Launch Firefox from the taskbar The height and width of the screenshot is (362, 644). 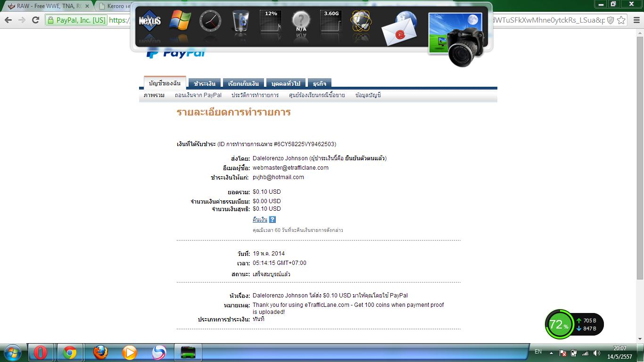click(100, 353)
